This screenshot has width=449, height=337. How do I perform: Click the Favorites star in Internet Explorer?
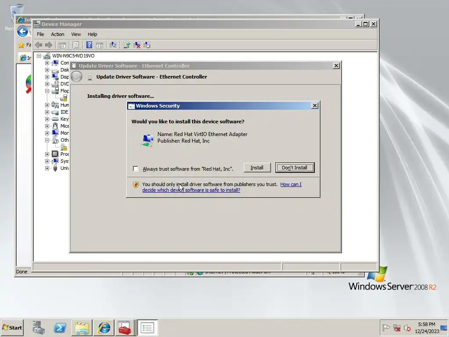[x=21, y=45]
